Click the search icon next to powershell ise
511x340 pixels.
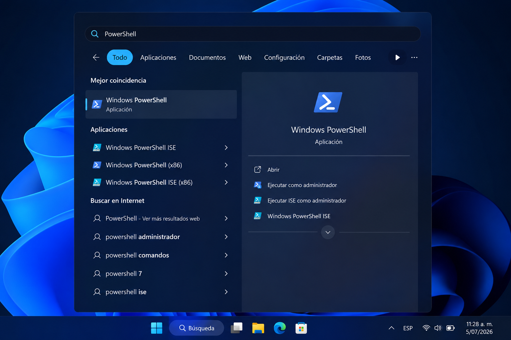(97, 292)
